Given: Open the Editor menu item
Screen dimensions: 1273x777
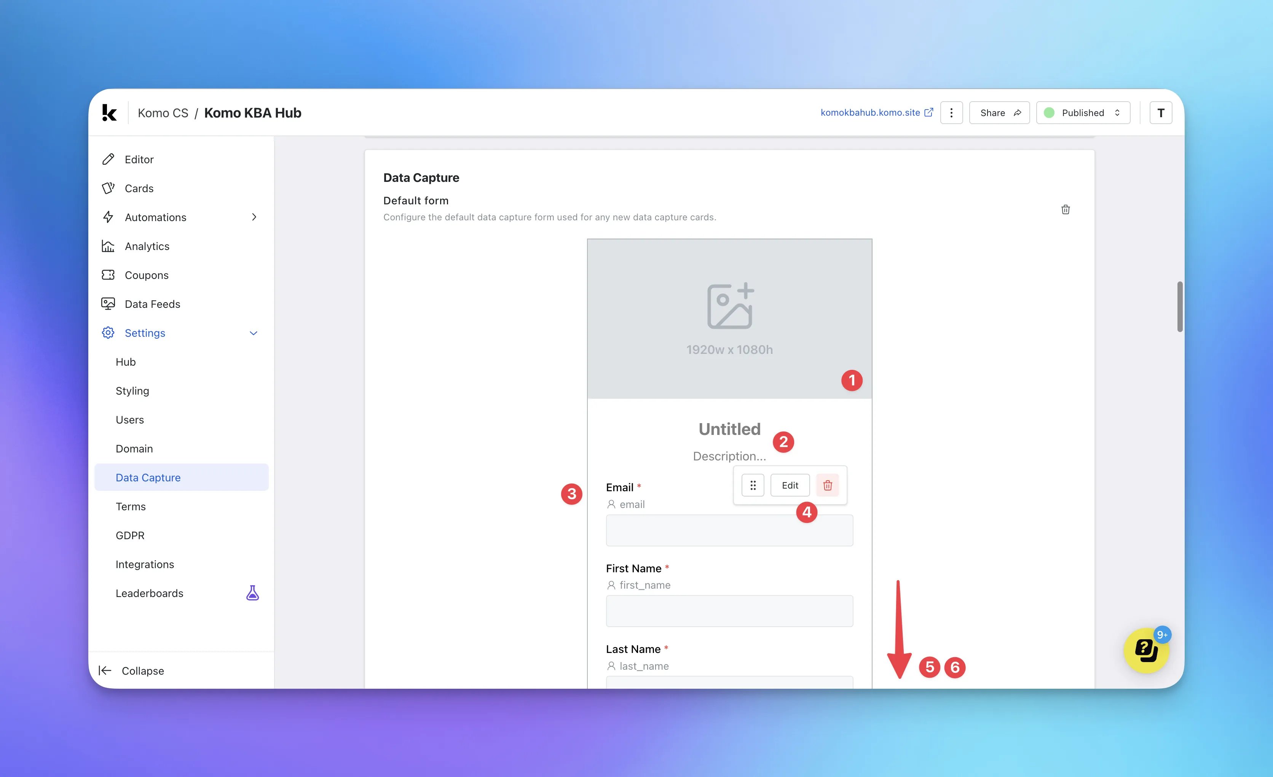Looking at the screenshot, I should click(181, 159).
